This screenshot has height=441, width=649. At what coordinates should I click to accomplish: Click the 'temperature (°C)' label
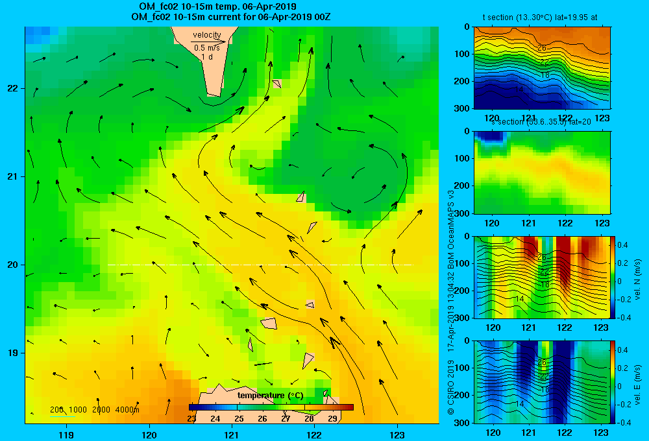click(271, 396)
